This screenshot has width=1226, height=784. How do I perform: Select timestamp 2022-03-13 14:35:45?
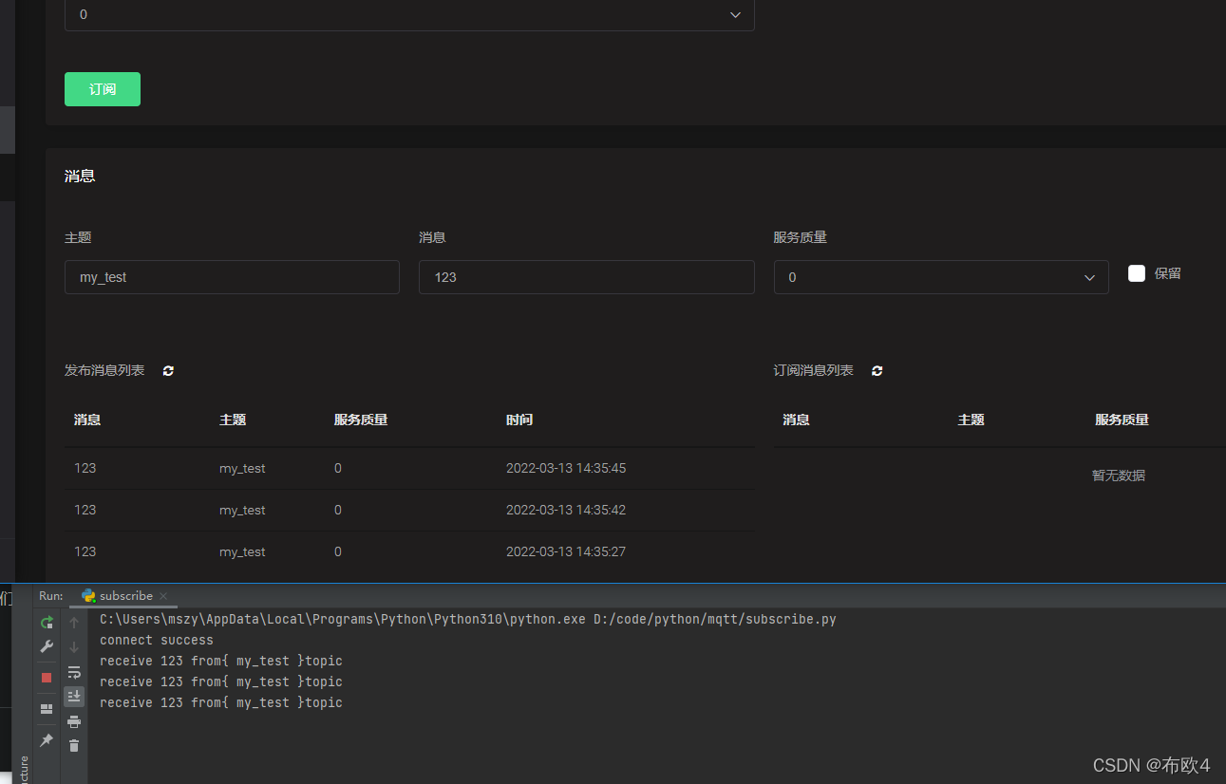click(x=566, y=468)
